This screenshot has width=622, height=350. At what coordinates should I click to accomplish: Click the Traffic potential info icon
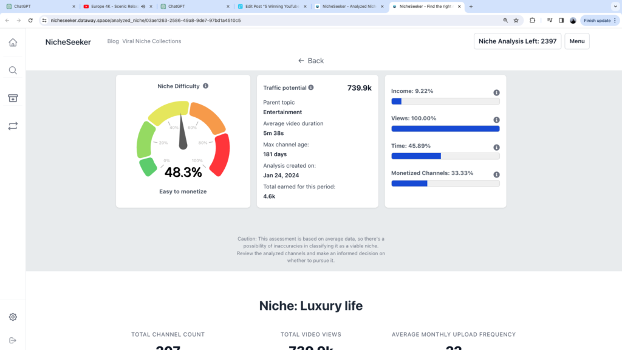coord(310,87)
